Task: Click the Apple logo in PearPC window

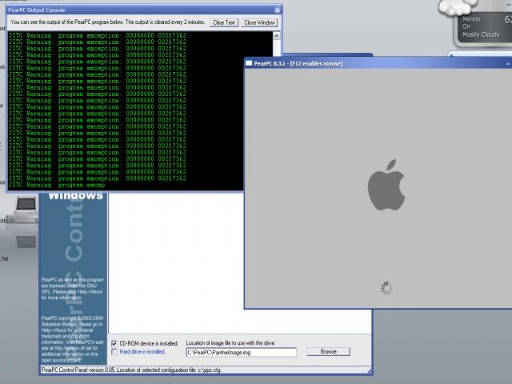Action: click(x=386, y=185)
